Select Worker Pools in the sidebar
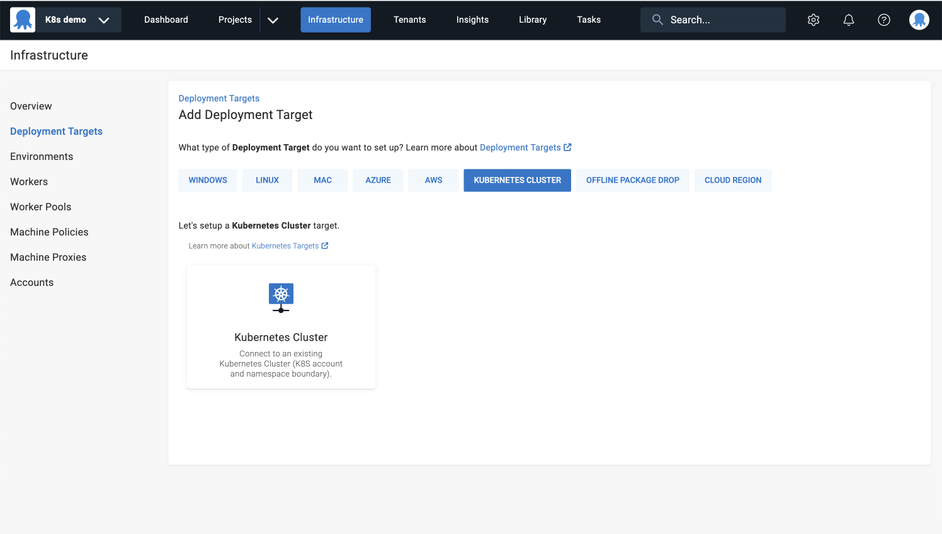The height and width of the screenshot is (534, 942). click(40, 207)
